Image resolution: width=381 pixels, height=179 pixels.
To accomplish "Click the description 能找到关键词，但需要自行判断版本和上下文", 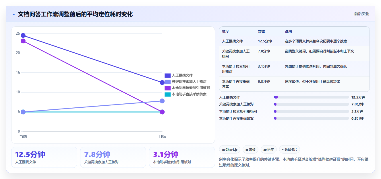I will pos(319,51).
